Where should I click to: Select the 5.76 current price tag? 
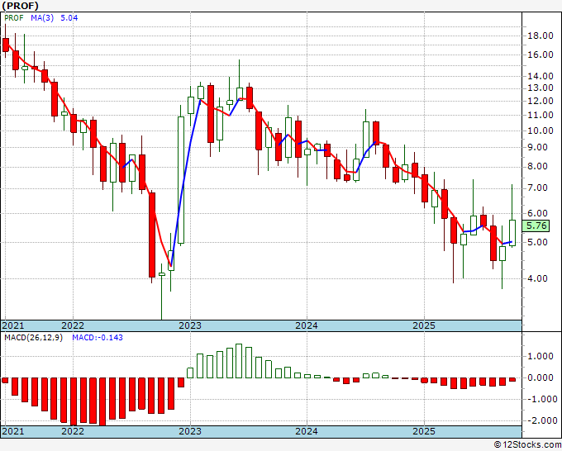[x=536, y=225]
